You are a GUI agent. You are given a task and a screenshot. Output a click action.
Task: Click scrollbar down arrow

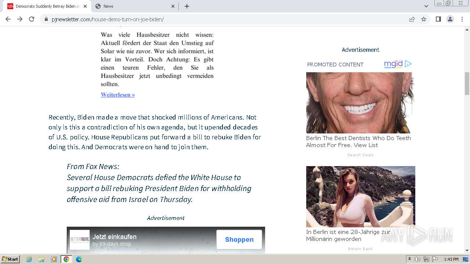(x=467, y=250)
